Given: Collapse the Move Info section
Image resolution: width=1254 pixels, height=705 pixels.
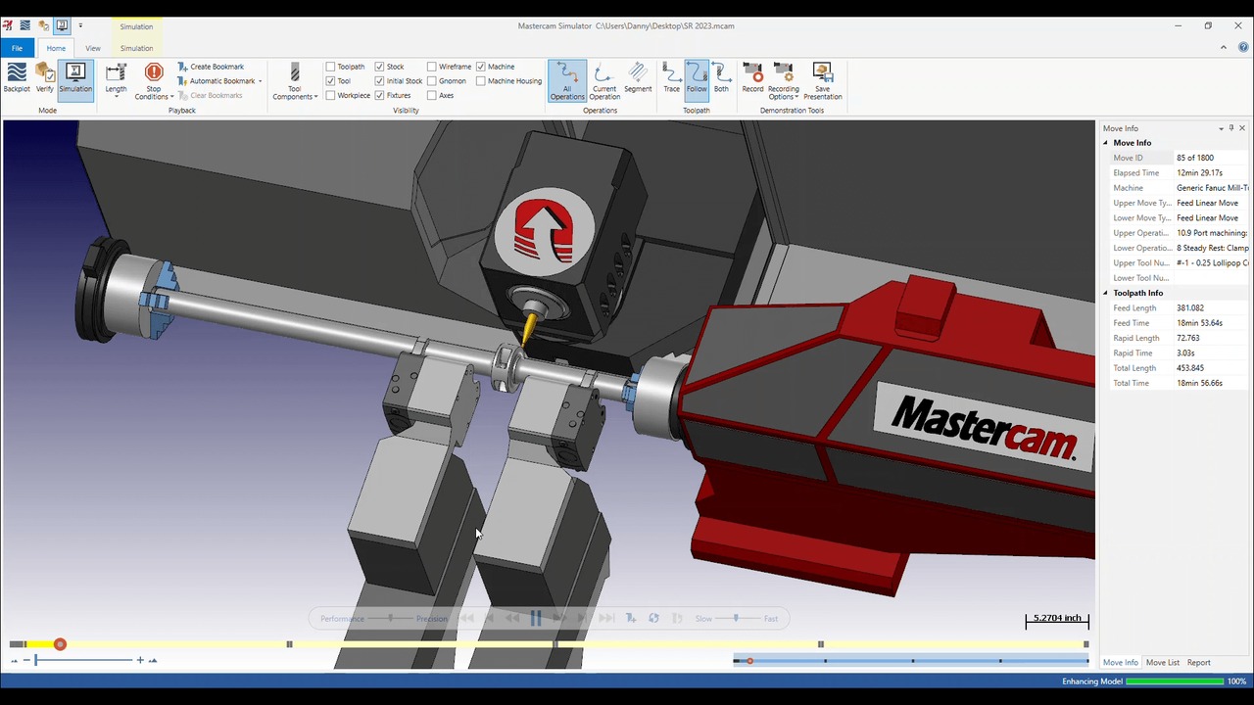Looking at the screenshot, I should [1106, 143].
